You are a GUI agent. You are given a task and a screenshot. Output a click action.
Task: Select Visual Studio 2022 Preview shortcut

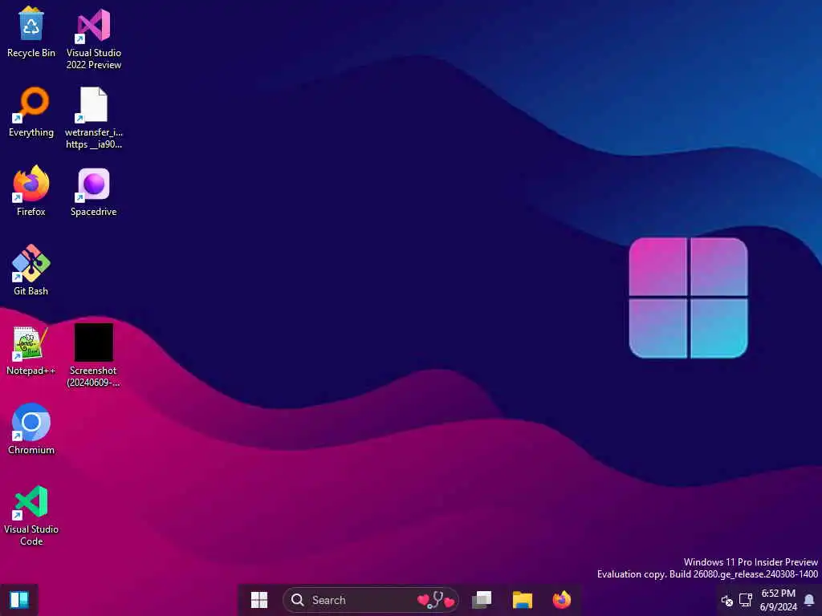pos(94,38)
